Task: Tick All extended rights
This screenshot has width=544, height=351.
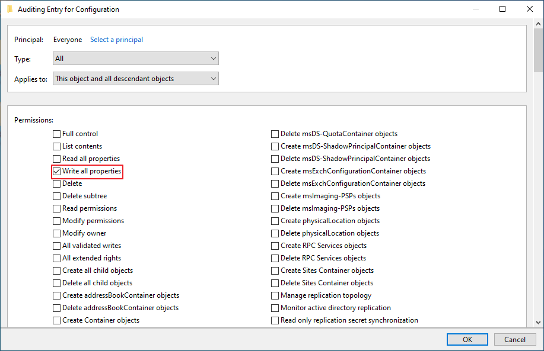Action: pos(56,258)
